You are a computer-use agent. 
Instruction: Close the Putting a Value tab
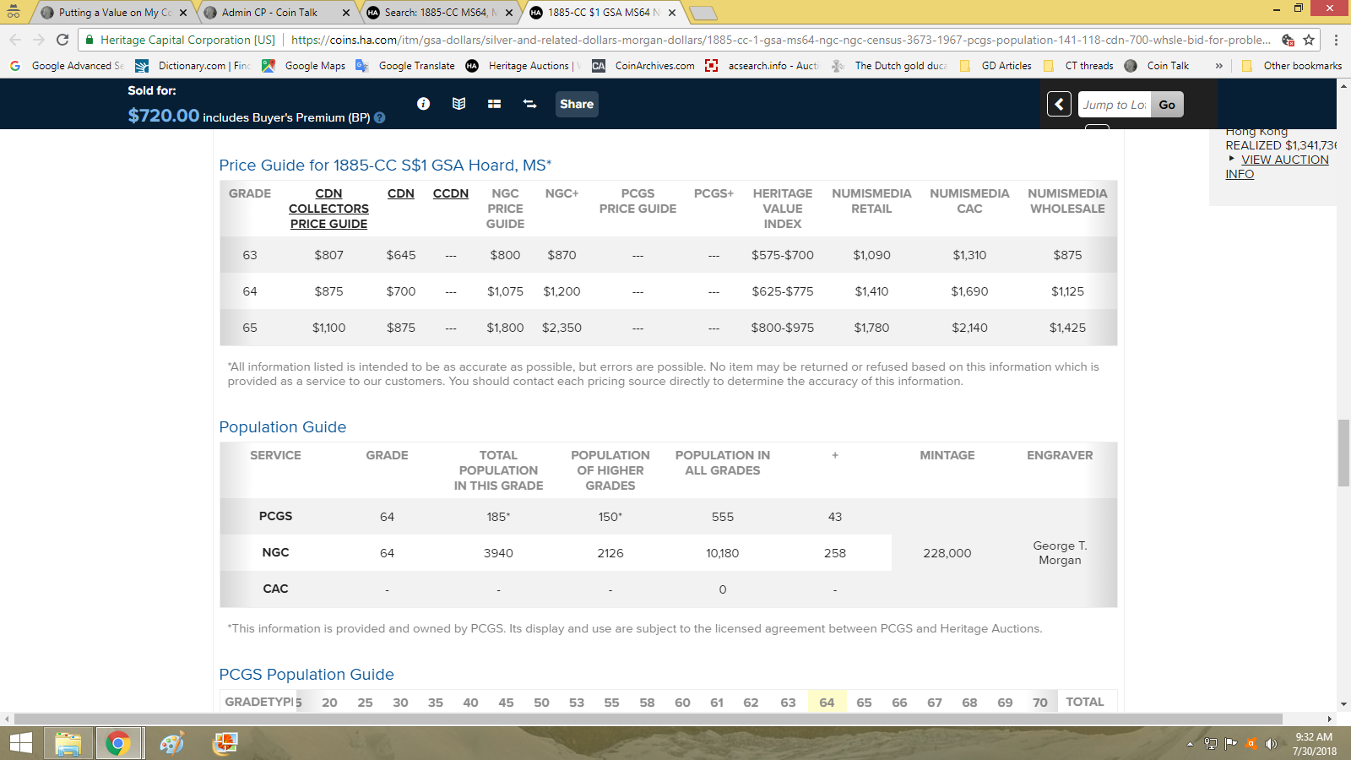[183, 13]
